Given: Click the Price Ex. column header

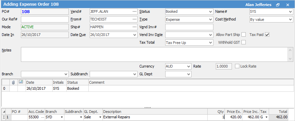Looking at the screenshot, I should coord(233,112).
